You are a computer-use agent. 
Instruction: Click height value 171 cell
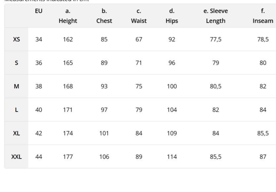pyautogui.click(x=68, y=110)
